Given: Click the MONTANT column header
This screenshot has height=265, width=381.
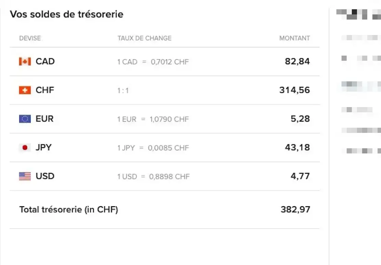Looking at the screenshot, I should pyautogui.click(x=295, y=38).
